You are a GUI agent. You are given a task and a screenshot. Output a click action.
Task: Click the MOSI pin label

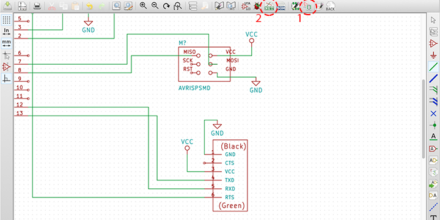coord(233,61)
